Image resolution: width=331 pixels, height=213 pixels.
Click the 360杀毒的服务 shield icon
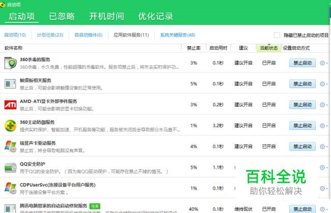[10, 63]
